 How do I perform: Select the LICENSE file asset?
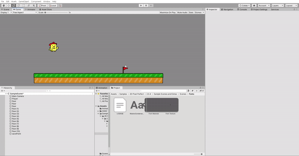coord(120,106)
